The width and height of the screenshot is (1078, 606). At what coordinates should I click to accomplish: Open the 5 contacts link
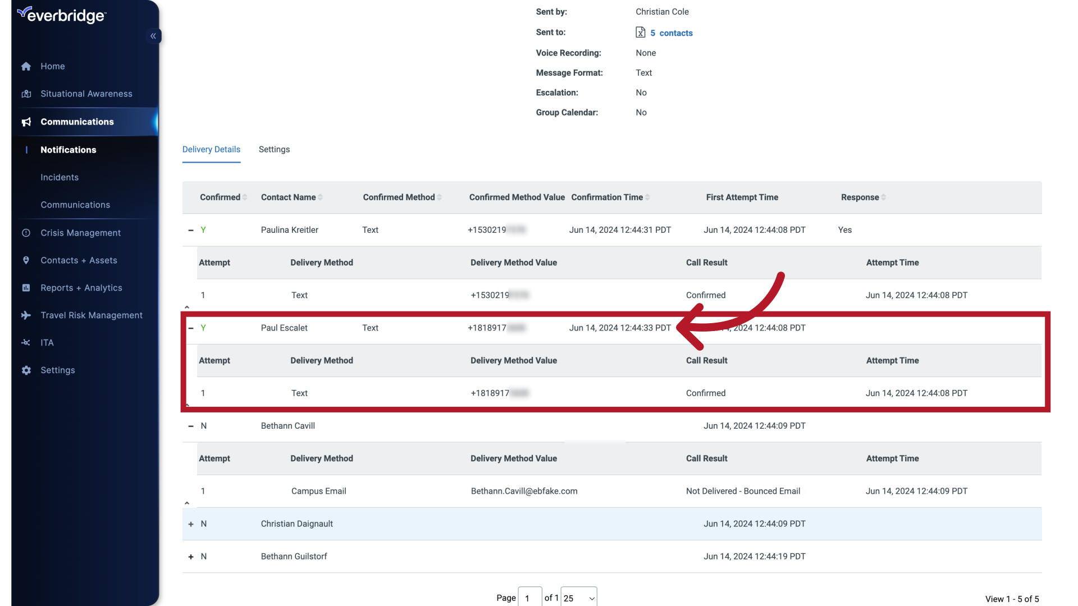pos(672,33)
